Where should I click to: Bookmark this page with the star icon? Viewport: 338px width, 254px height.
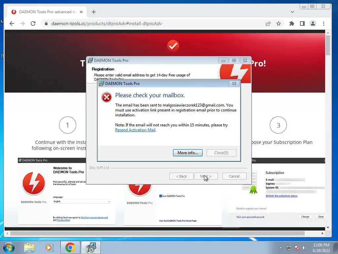279,23
